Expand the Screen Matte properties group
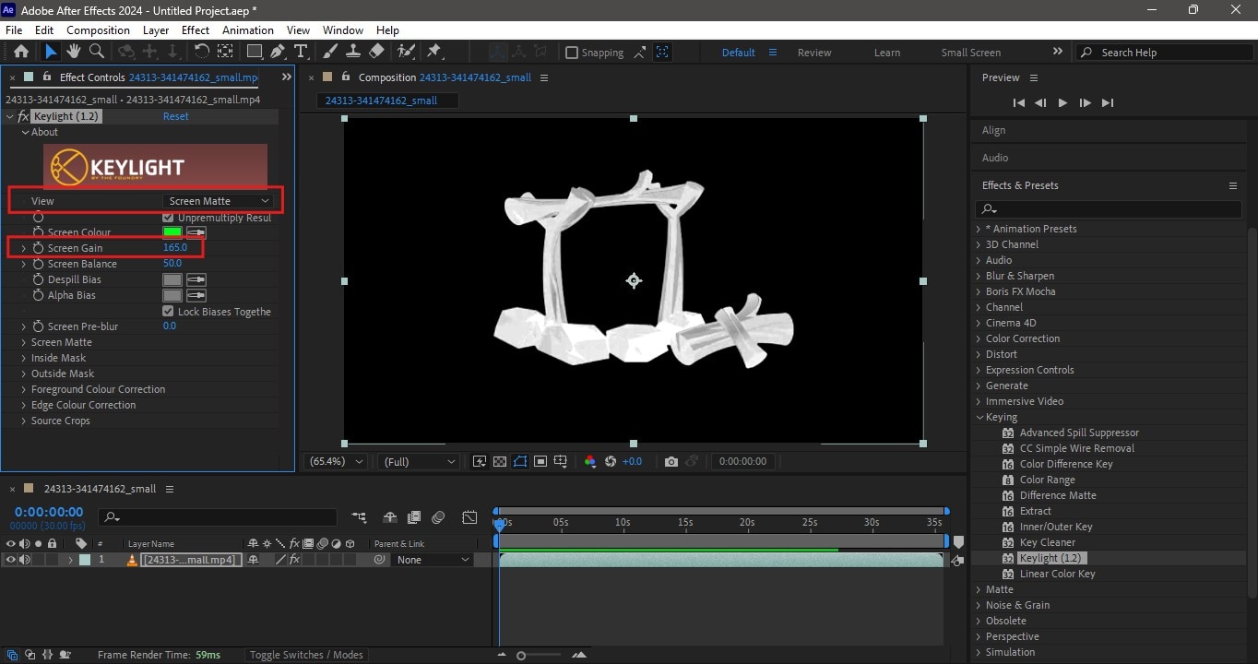The width and height of the screenshot is (1258, 664). pyautogui.click(x=23, y=342)
